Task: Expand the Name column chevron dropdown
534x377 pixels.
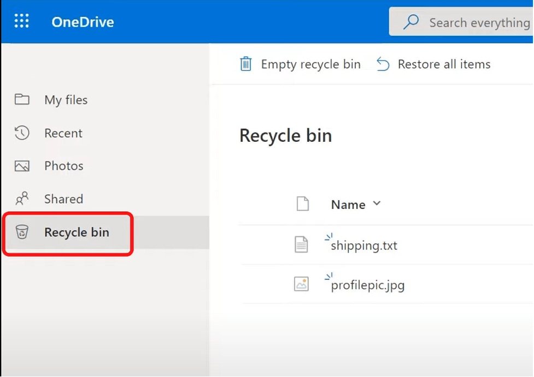Action: pos(377,204)
